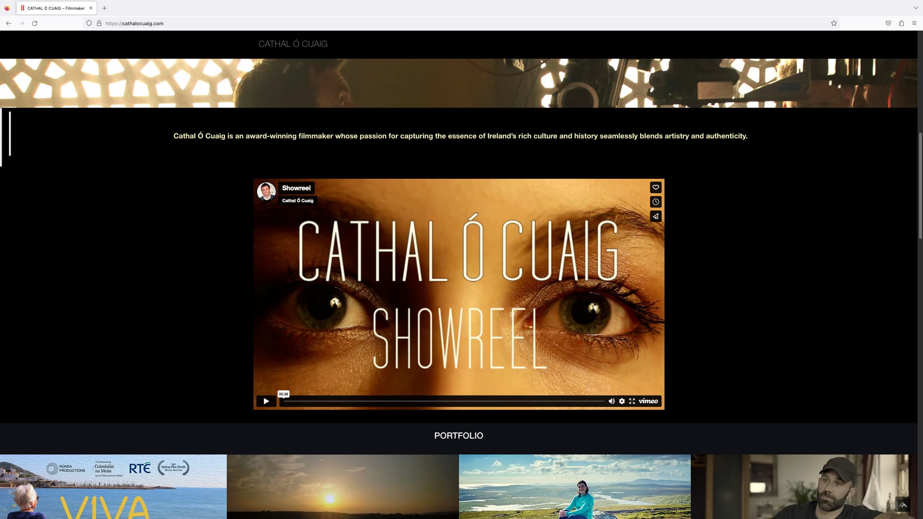Viewport: 923px width, 519px height.
Task: Open the Showreel title link
Action: (296, 188)
